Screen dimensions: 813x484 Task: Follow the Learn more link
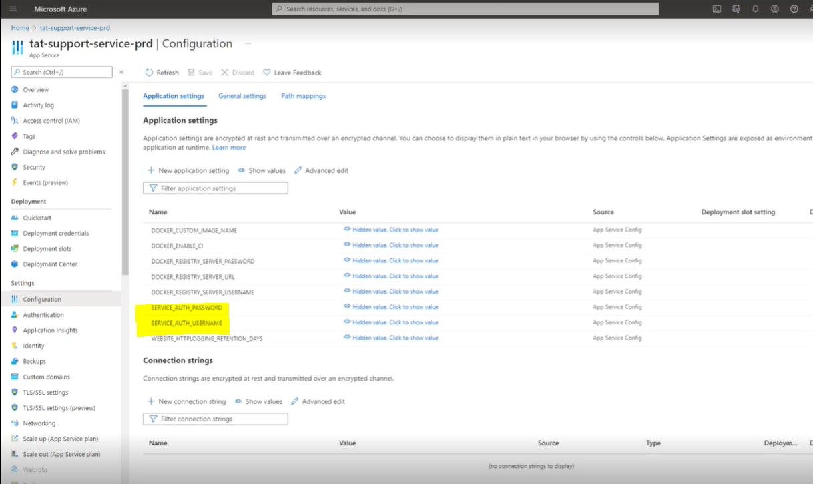[x=229, y=148]
